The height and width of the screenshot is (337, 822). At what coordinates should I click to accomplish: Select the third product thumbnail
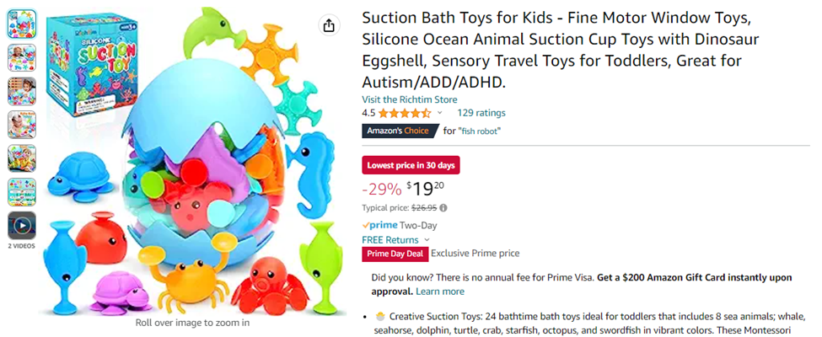coord(22,91)
